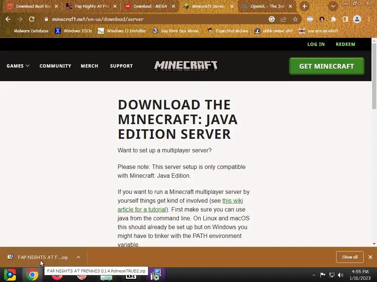Open the Extensions puzzle-piece menu
The height and width of the screenshot is (282, 377).
coord(334,19)
